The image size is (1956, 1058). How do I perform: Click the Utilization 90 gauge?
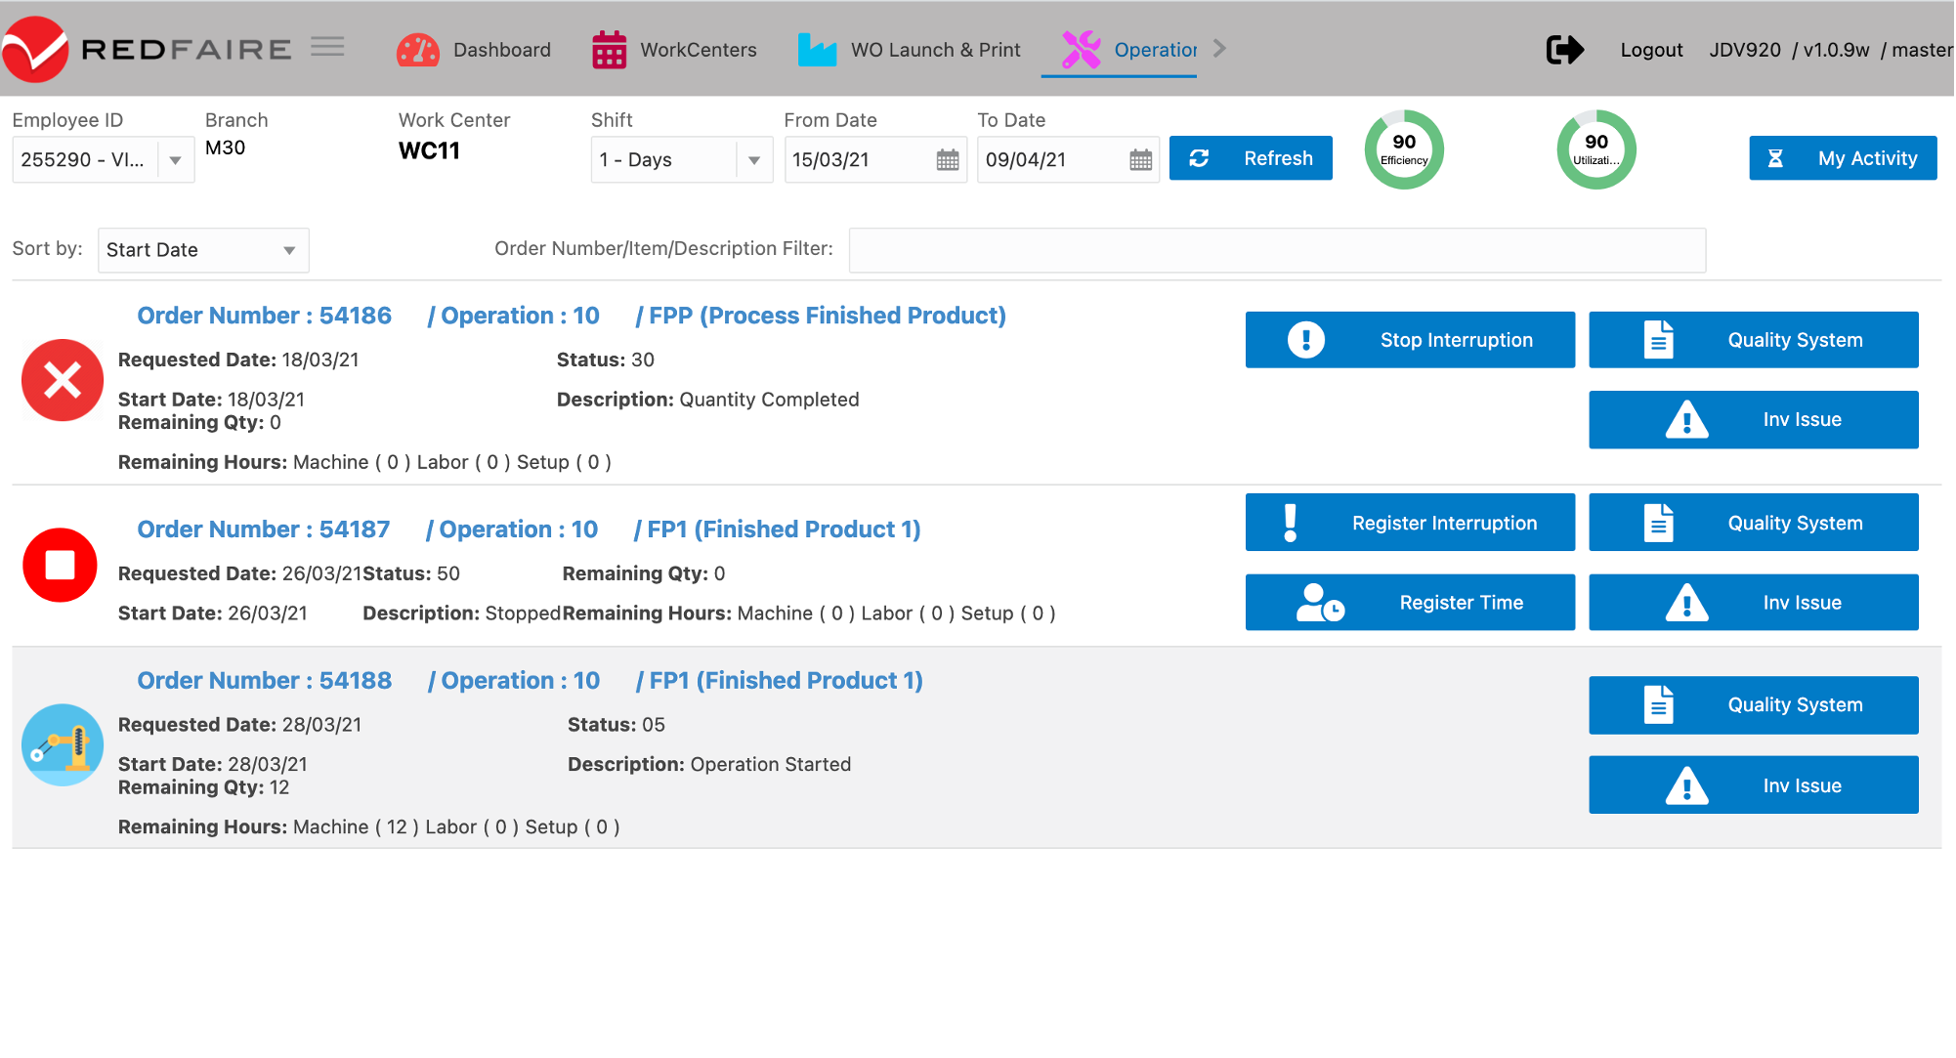[1595, 149]
